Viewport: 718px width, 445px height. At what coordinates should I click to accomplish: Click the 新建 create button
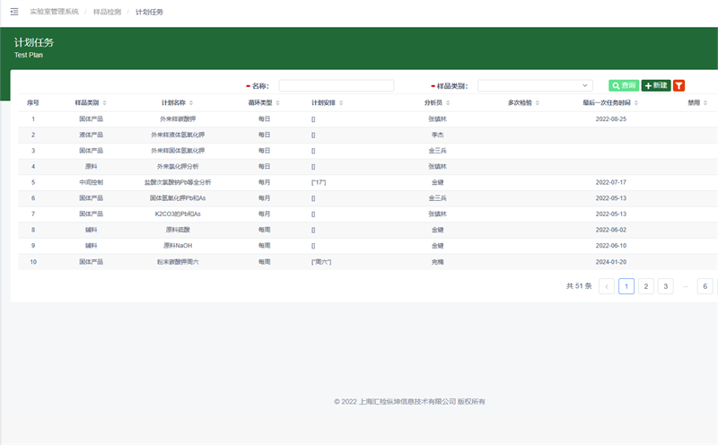[655, 85]
